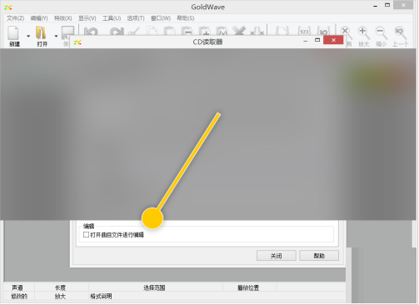Open the 窗口 menu
Viewport: 419px width, 305px height.
click(161, 18)
